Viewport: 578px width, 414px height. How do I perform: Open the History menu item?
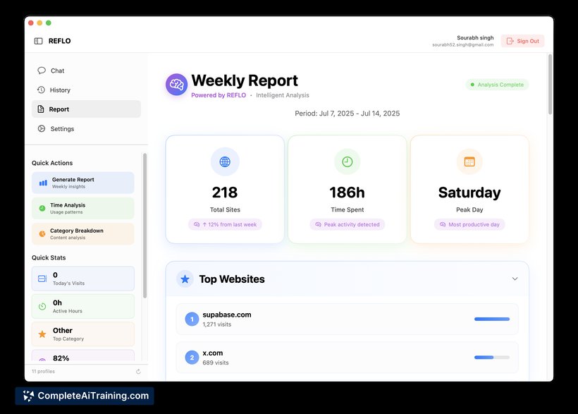point(86,90)
